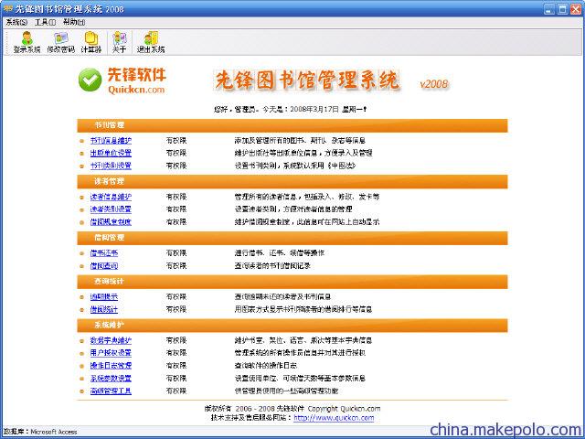The width and height of the screenshot is (585, 439).
Task: Click the 进行借书、还书、续借等操作 description
Action: [x=280, y=253]
